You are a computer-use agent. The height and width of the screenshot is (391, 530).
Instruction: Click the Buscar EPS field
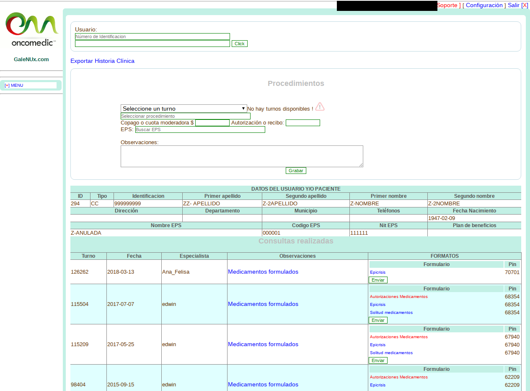(200, 129)
